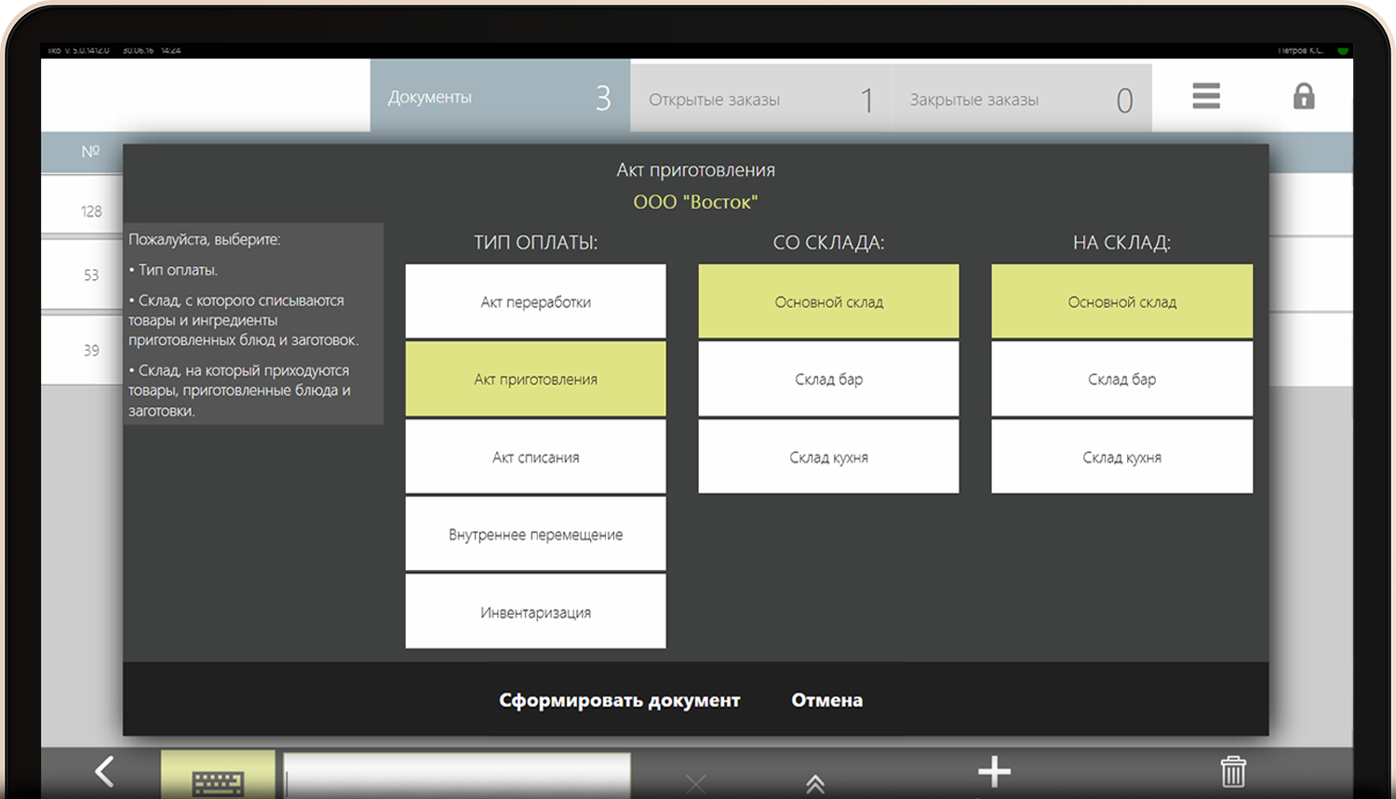Toggle the on-screen keyboard icon

(x=218, y=775)
